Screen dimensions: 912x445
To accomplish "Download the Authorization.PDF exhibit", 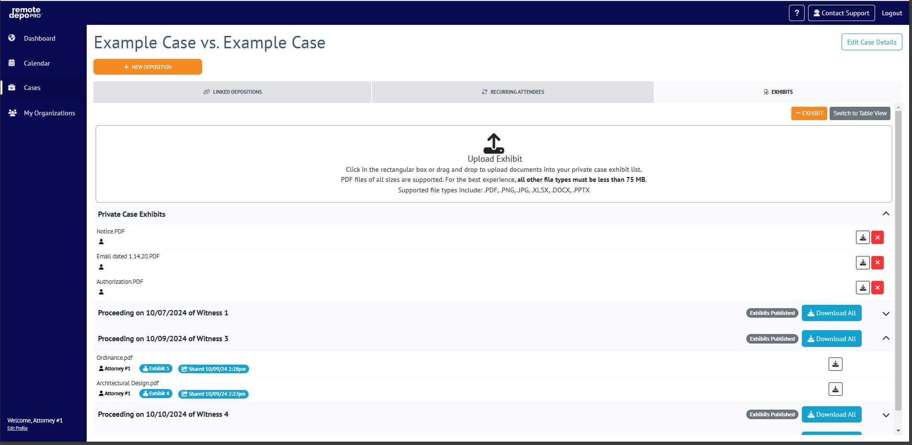I will (x=862, y=288).
